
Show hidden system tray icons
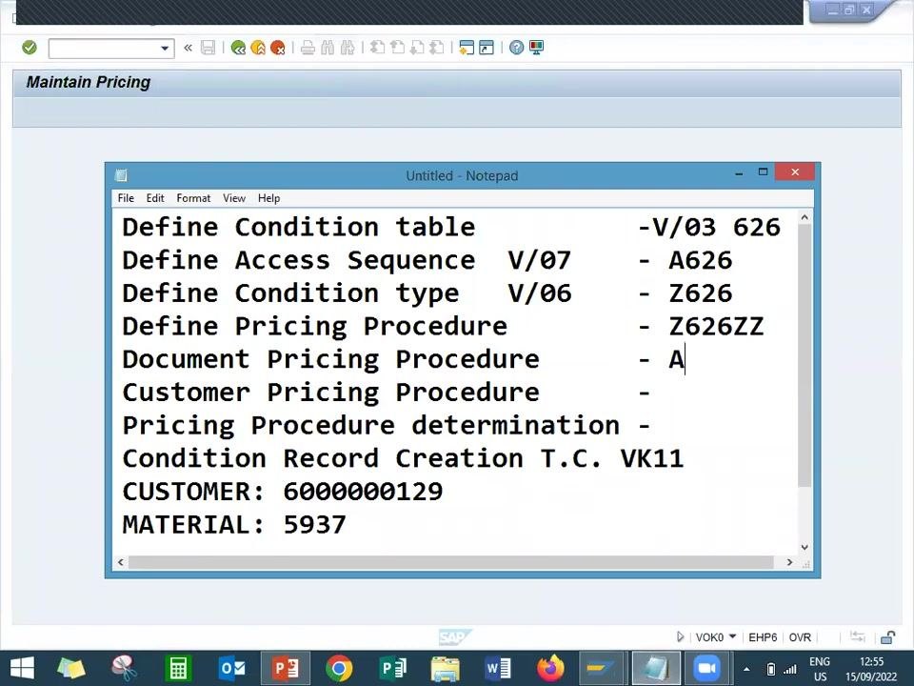point(746,669)
